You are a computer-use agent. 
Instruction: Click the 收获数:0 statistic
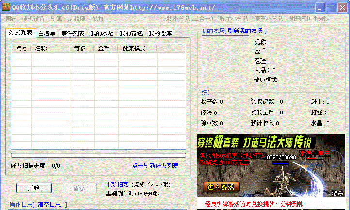pyautogui.click(x=212, y=102)
